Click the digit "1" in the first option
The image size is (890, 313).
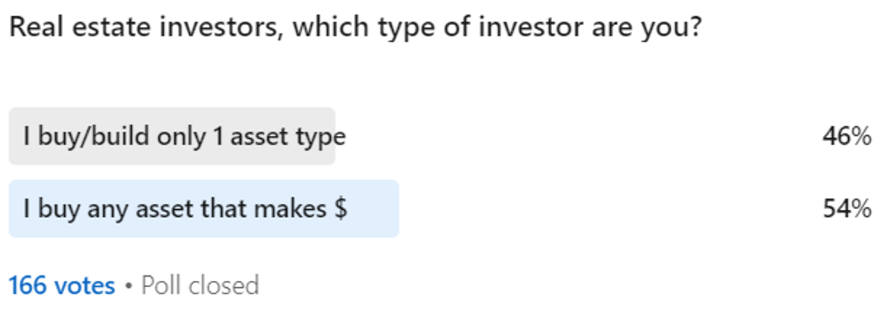tap(218, 137)
